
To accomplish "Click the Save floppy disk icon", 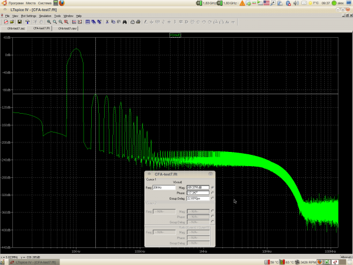I will (x=19, y=22).
